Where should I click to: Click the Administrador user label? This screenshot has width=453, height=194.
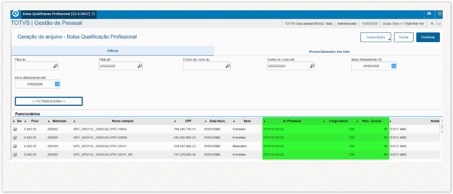(347, 24)
